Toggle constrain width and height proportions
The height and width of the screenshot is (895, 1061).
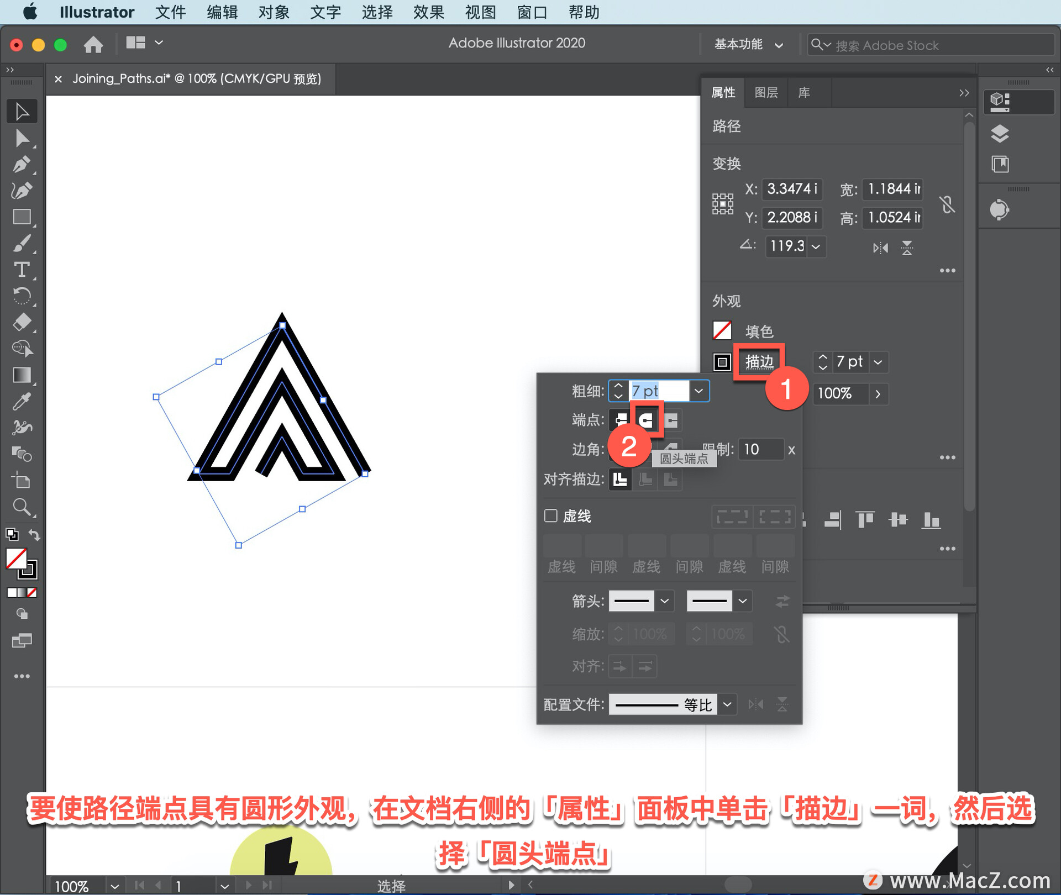point(947,204)
